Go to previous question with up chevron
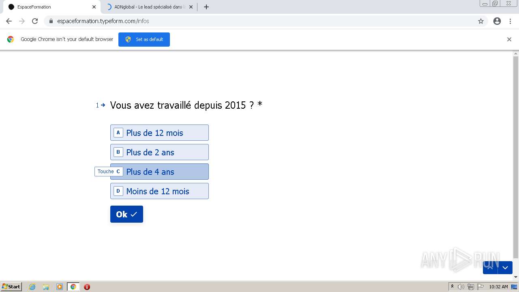This screenshot has height=292, width=519. click(x=490, y=268)
